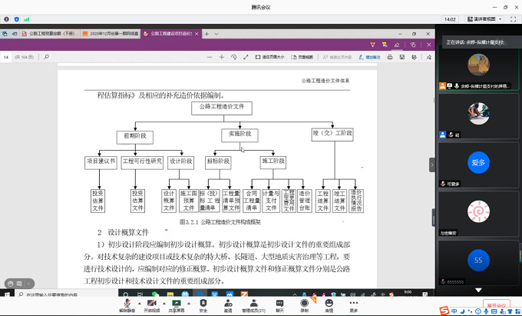
Task: Enter full screen via top-right icon
Action: 513,19
